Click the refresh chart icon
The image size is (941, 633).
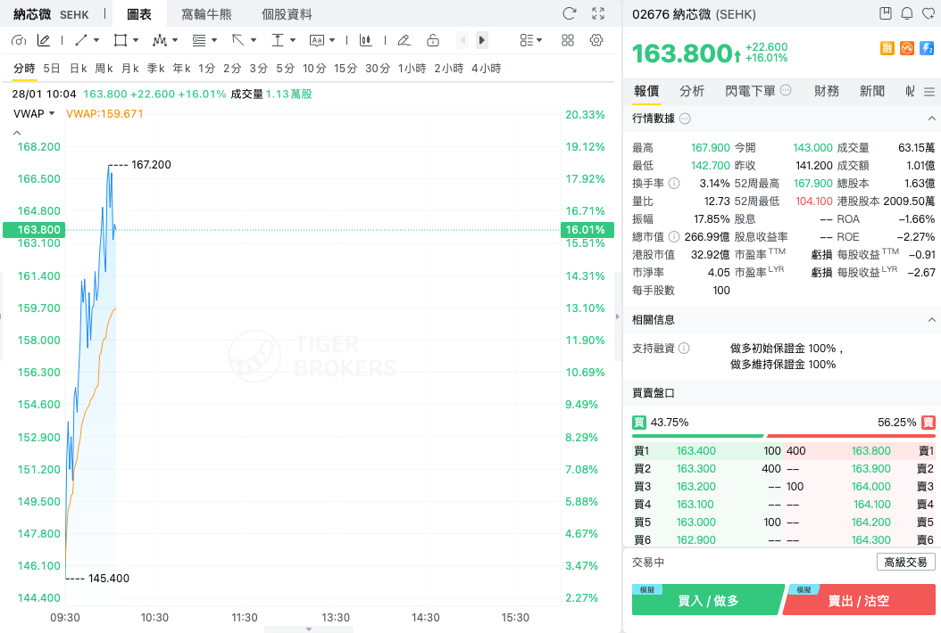coord(570,13)
